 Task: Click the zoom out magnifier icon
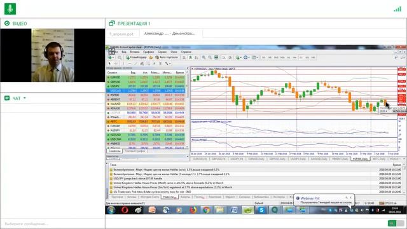(x=210, y=58)
